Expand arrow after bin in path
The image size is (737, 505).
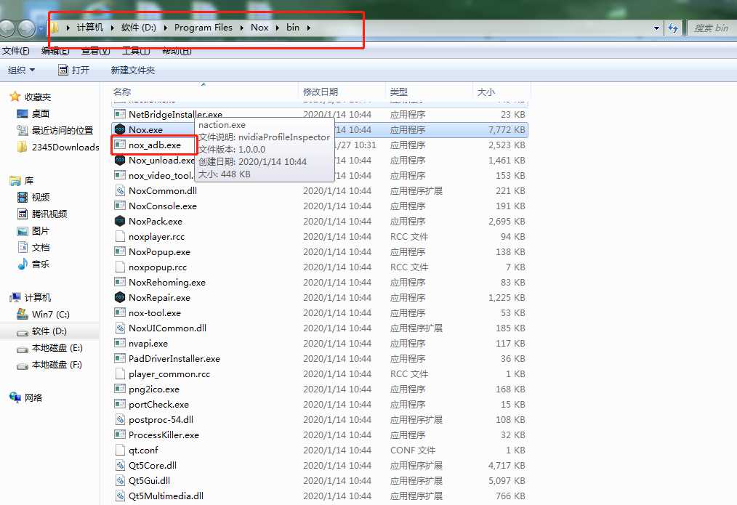(x=309, y=28)
